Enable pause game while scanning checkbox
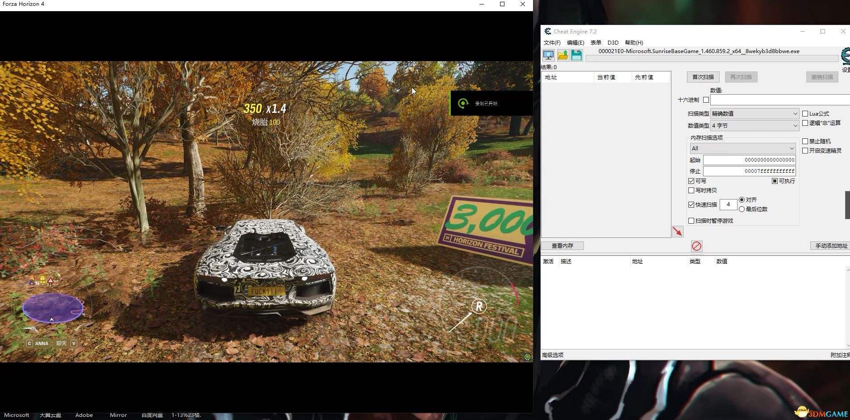Viewport: 850px width, 420px height. coord(692,221)
